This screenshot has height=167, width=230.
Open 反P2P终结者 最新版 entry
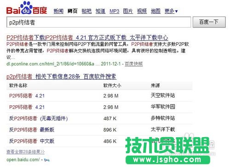pyautogui.click(x=32, y=130)
